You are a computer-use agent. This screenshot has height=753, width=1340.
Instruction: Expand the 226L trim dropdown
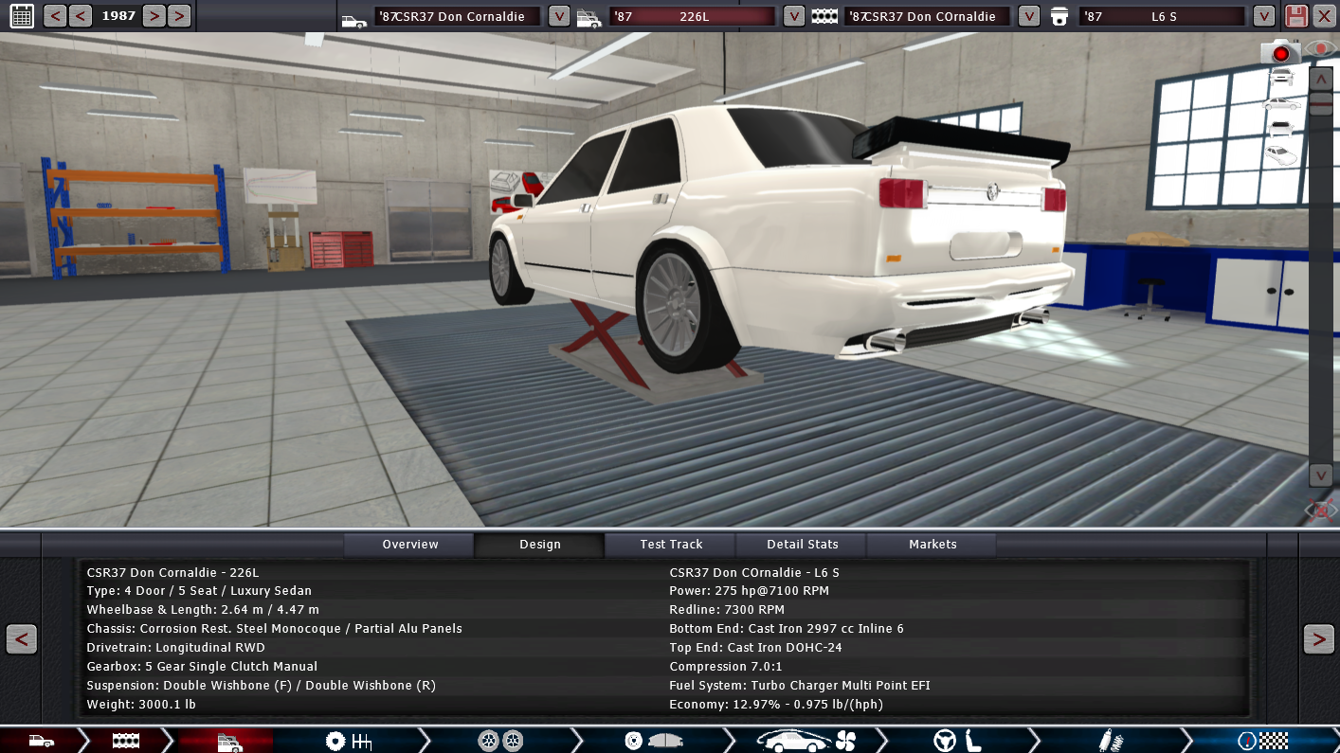click(x=794, y=16)
